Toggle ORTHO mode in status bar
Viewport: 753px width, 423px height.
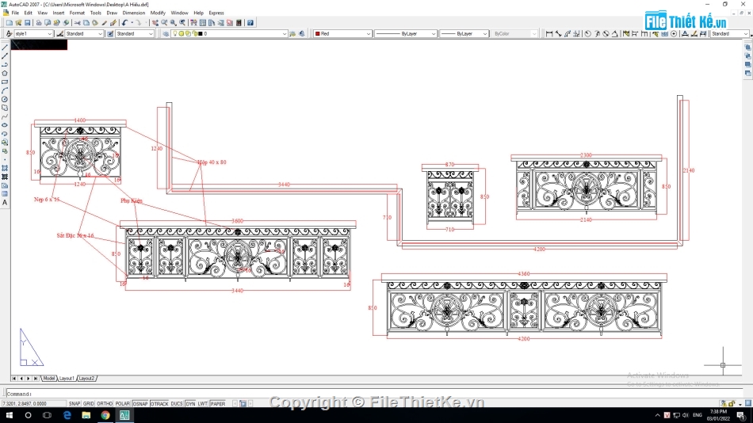tap(105, 404)
